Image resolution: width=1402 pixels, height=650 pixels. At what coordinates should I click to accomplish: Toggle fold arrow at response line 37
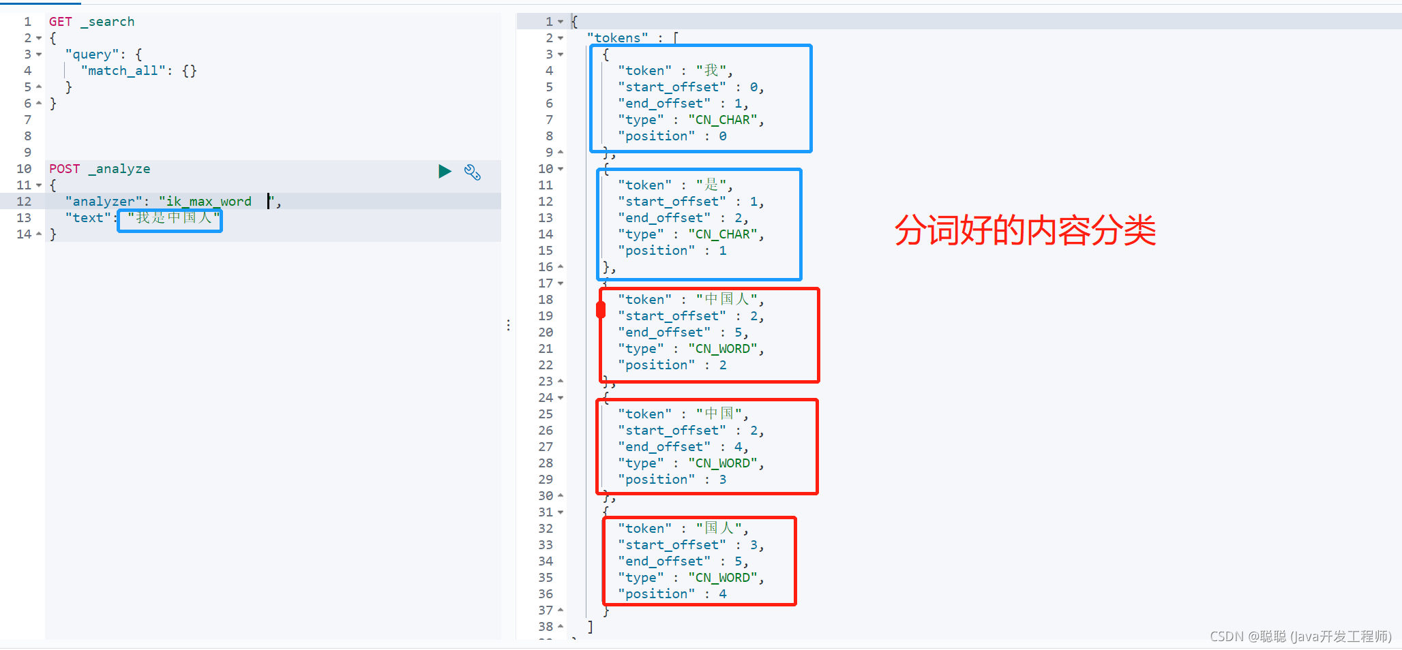[x=561, y=610]
